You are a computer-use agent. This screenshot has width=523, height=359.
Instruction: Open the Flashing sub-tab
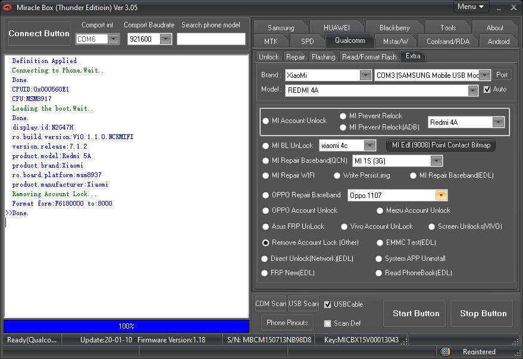click(323, 57)
